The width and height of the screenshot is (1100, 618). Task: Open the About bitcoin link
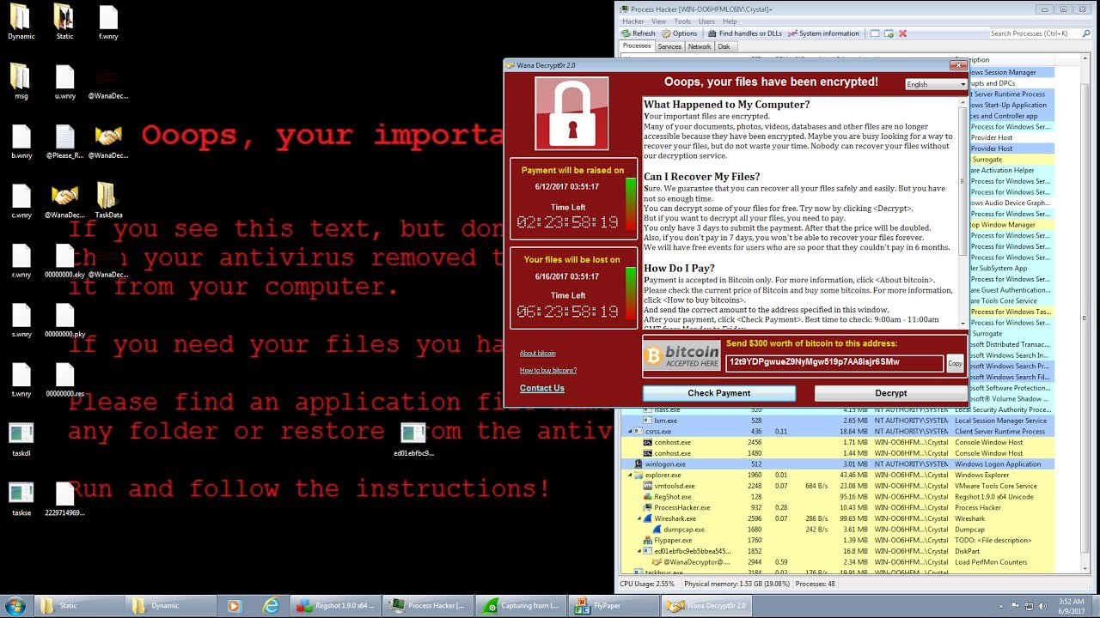pos(538,353)
